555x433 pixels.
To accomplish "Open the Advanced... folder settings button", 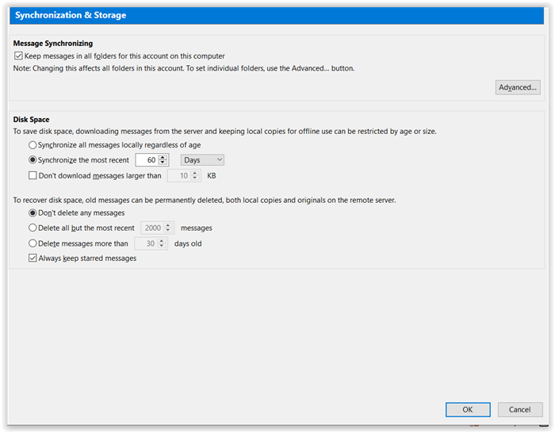I will (x=518, y=87).
